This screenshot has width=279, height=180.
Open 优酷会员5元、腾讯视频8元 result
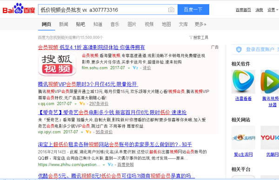[x=116, y=176]
